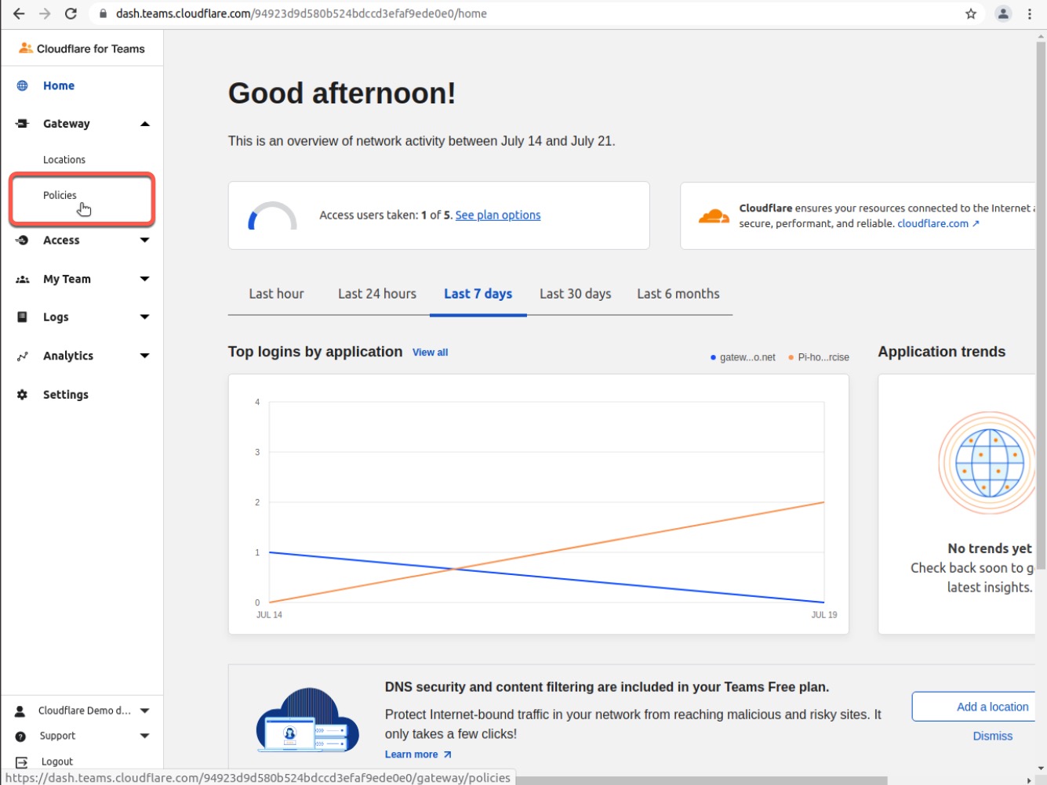
Task: Click the 'Application trends' heading
Action: pyautogui.click(x=942, y=352)
